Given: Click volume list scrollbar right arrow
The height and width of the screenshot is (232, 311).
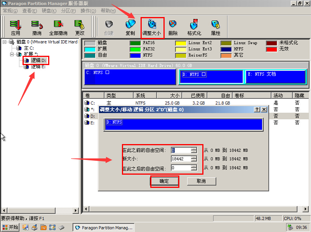Looking at the screenshot, I should click(306, 209).
